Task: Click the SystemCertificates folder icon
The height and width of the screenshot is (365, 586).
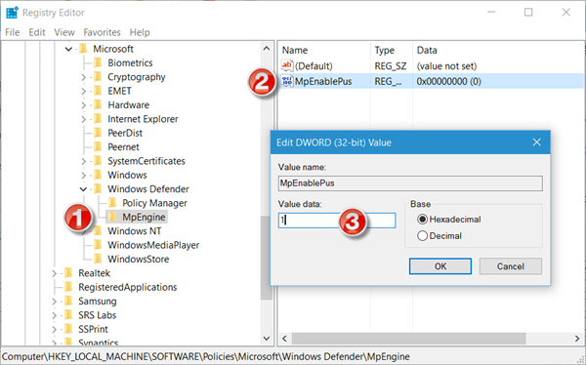Action: tap(98, 161)
